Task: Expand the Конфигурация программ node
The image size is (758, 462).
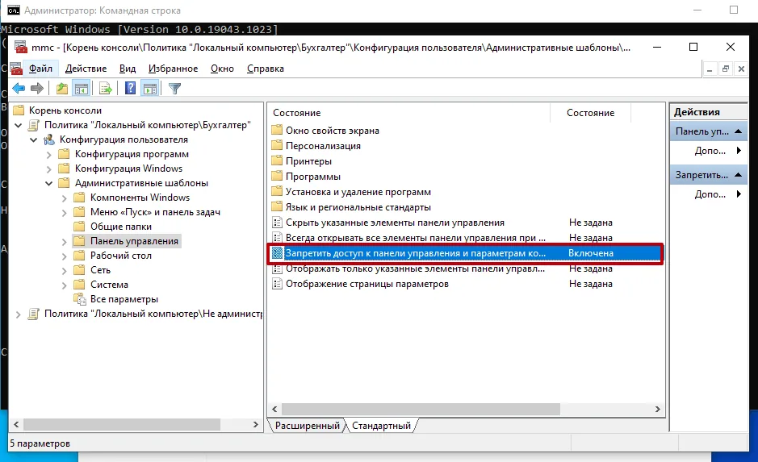Action: pyautogui.click(x=48, y=155)
